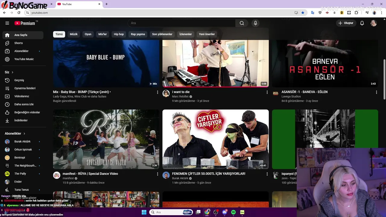Image resolution: width=386 pixels, height=217 pixels.
Task: Open YouTube Music from sidebar
Action: tap(23, 59)
